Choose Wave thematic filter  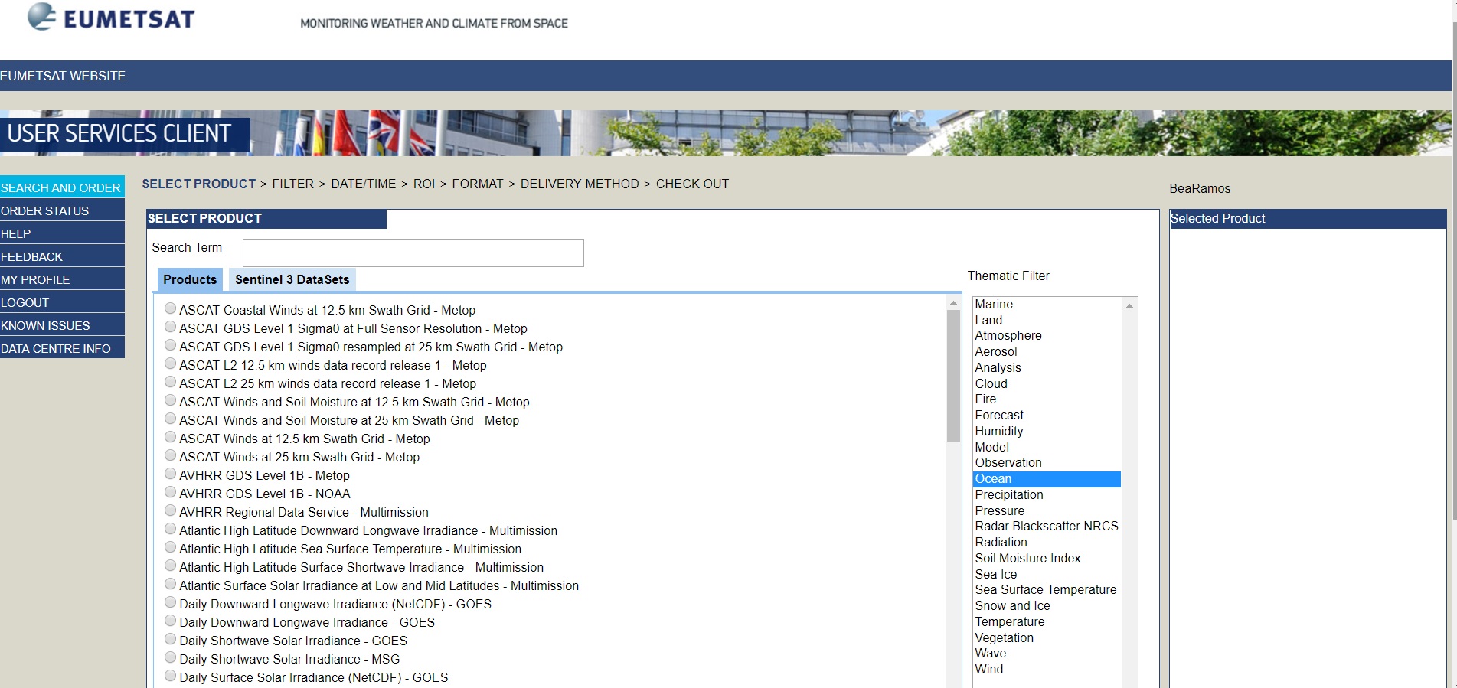[1047, 653]
